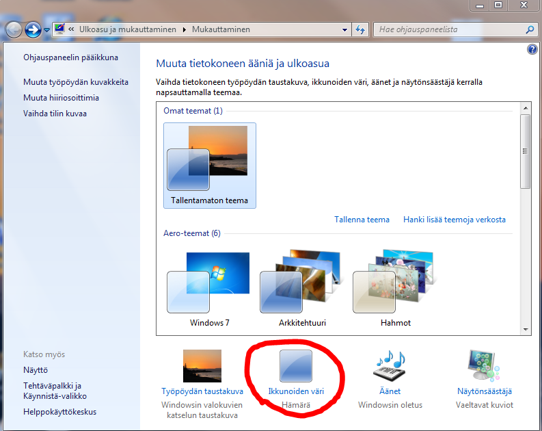Minimize the Mukauttaminen window
542x431 pixels.
pyautogui.click(x=480, y=5)
